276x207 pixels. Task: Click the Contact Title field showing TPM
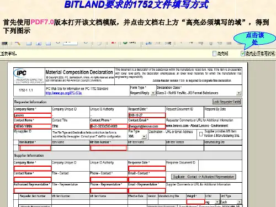(71, 126)
